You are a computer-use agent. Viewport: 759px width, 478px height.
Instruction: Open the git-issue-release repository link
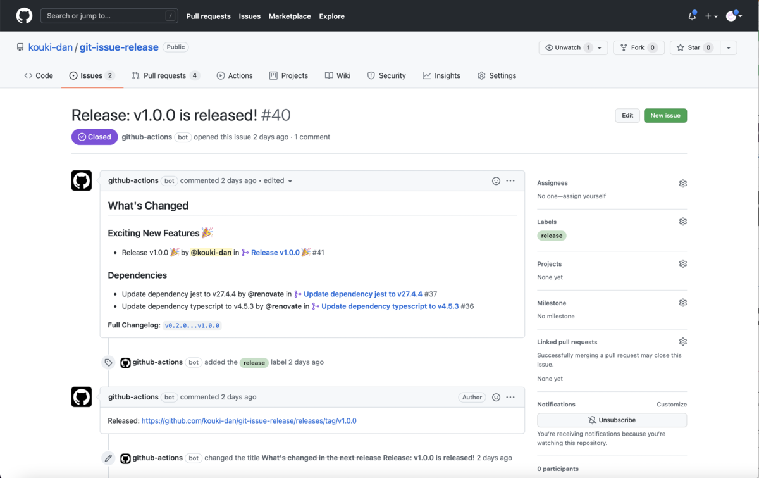click(119, 47)
